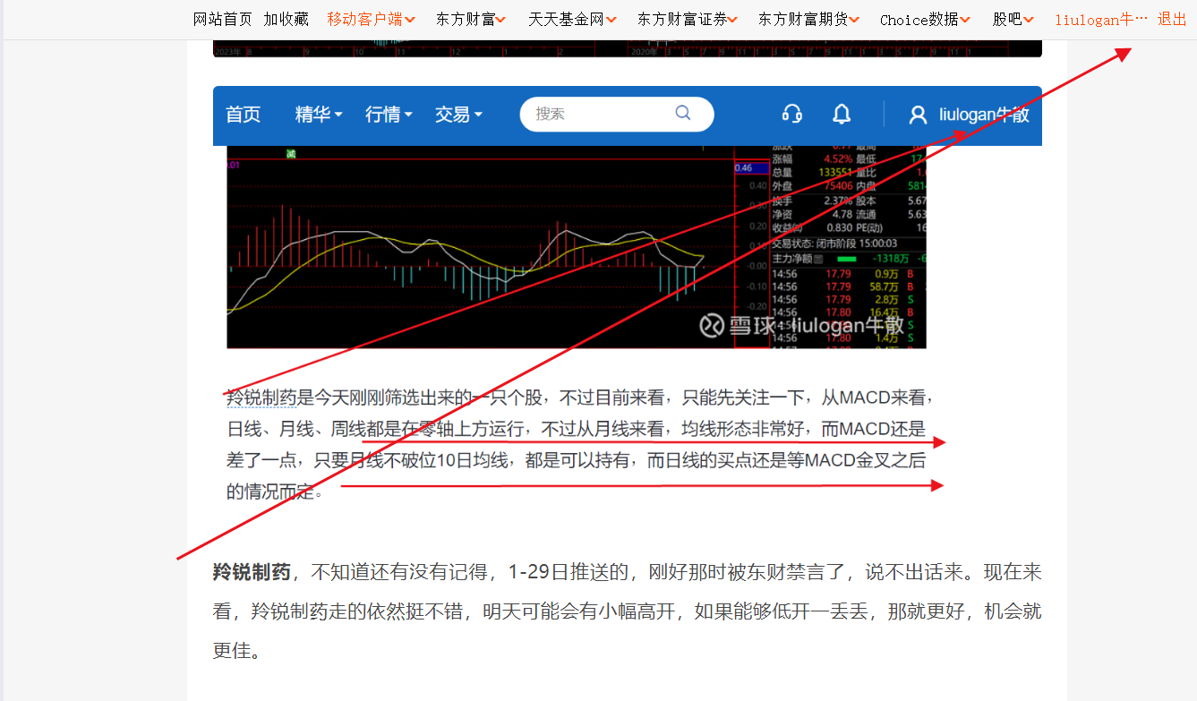Open the 羚锐制药 stock link in caption
Screen dimensions: 1197x701
pyautogui.click(x=261, y=397)
